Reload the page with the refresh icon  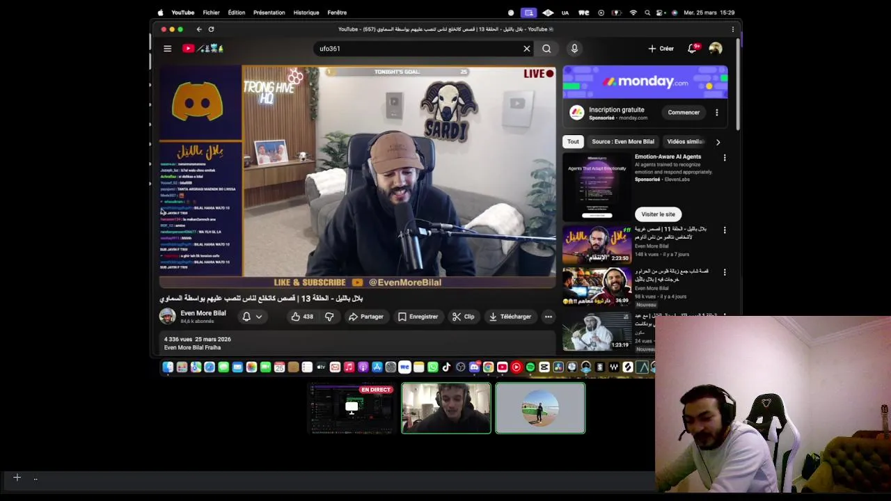point(211,29)
